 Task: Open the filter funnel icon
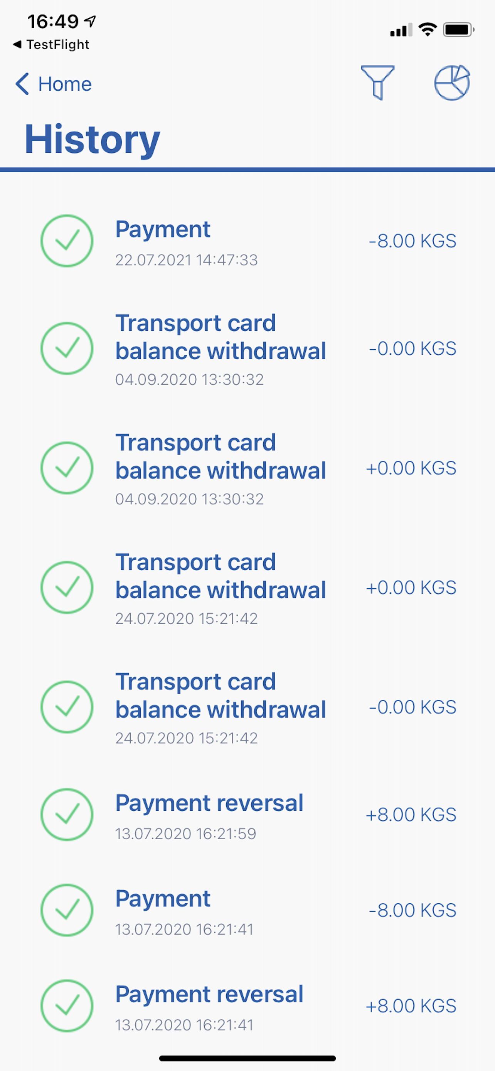(x=377, y=83)
